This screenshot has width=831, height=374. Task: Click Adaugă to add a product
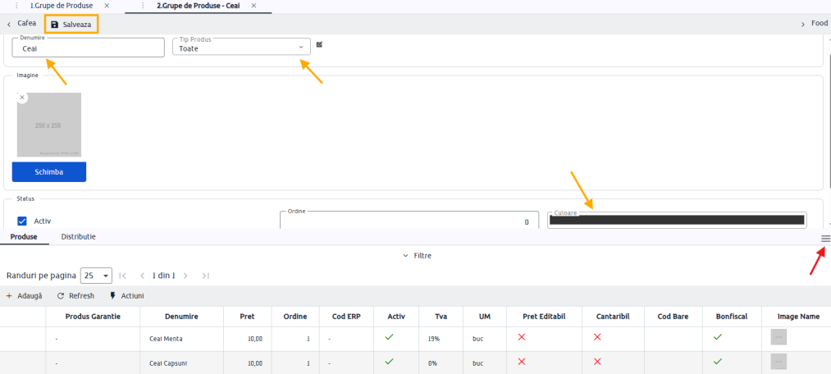(x=25, y=296)
